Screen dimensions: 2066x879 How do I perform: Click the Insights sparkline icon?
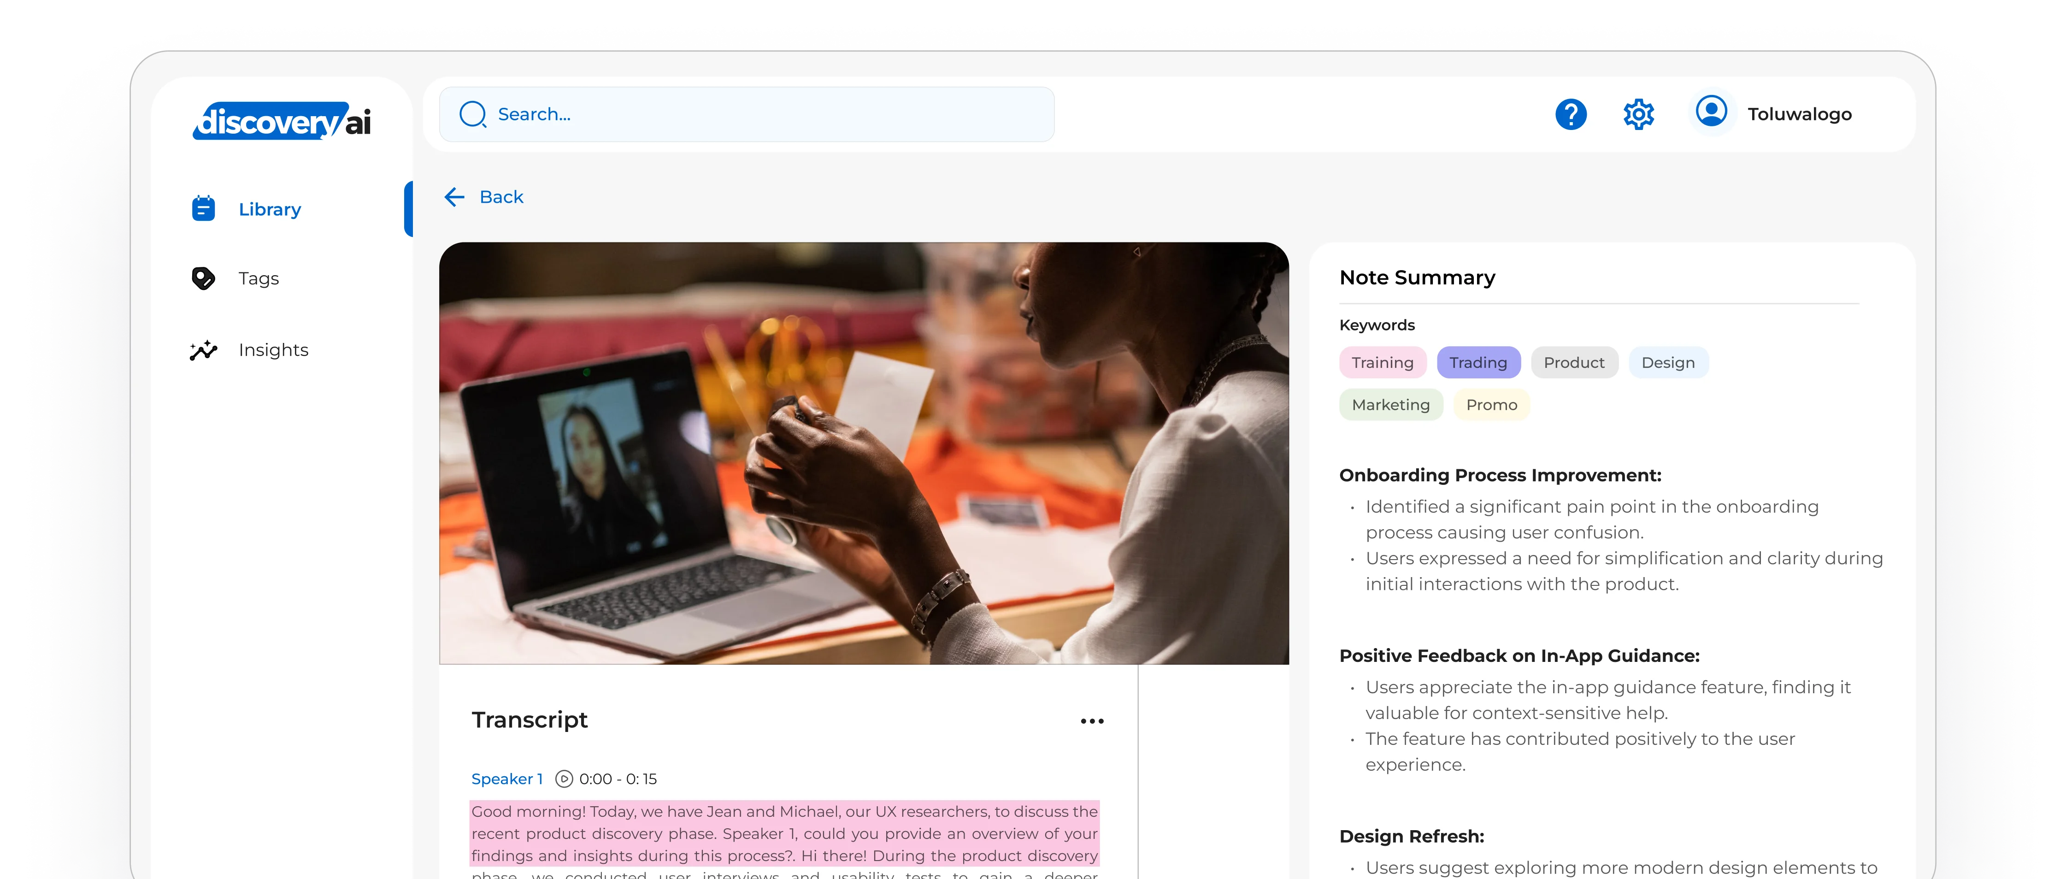204,350
